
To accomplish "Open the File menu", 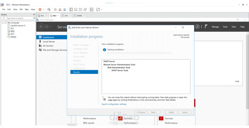I will 4,9.
